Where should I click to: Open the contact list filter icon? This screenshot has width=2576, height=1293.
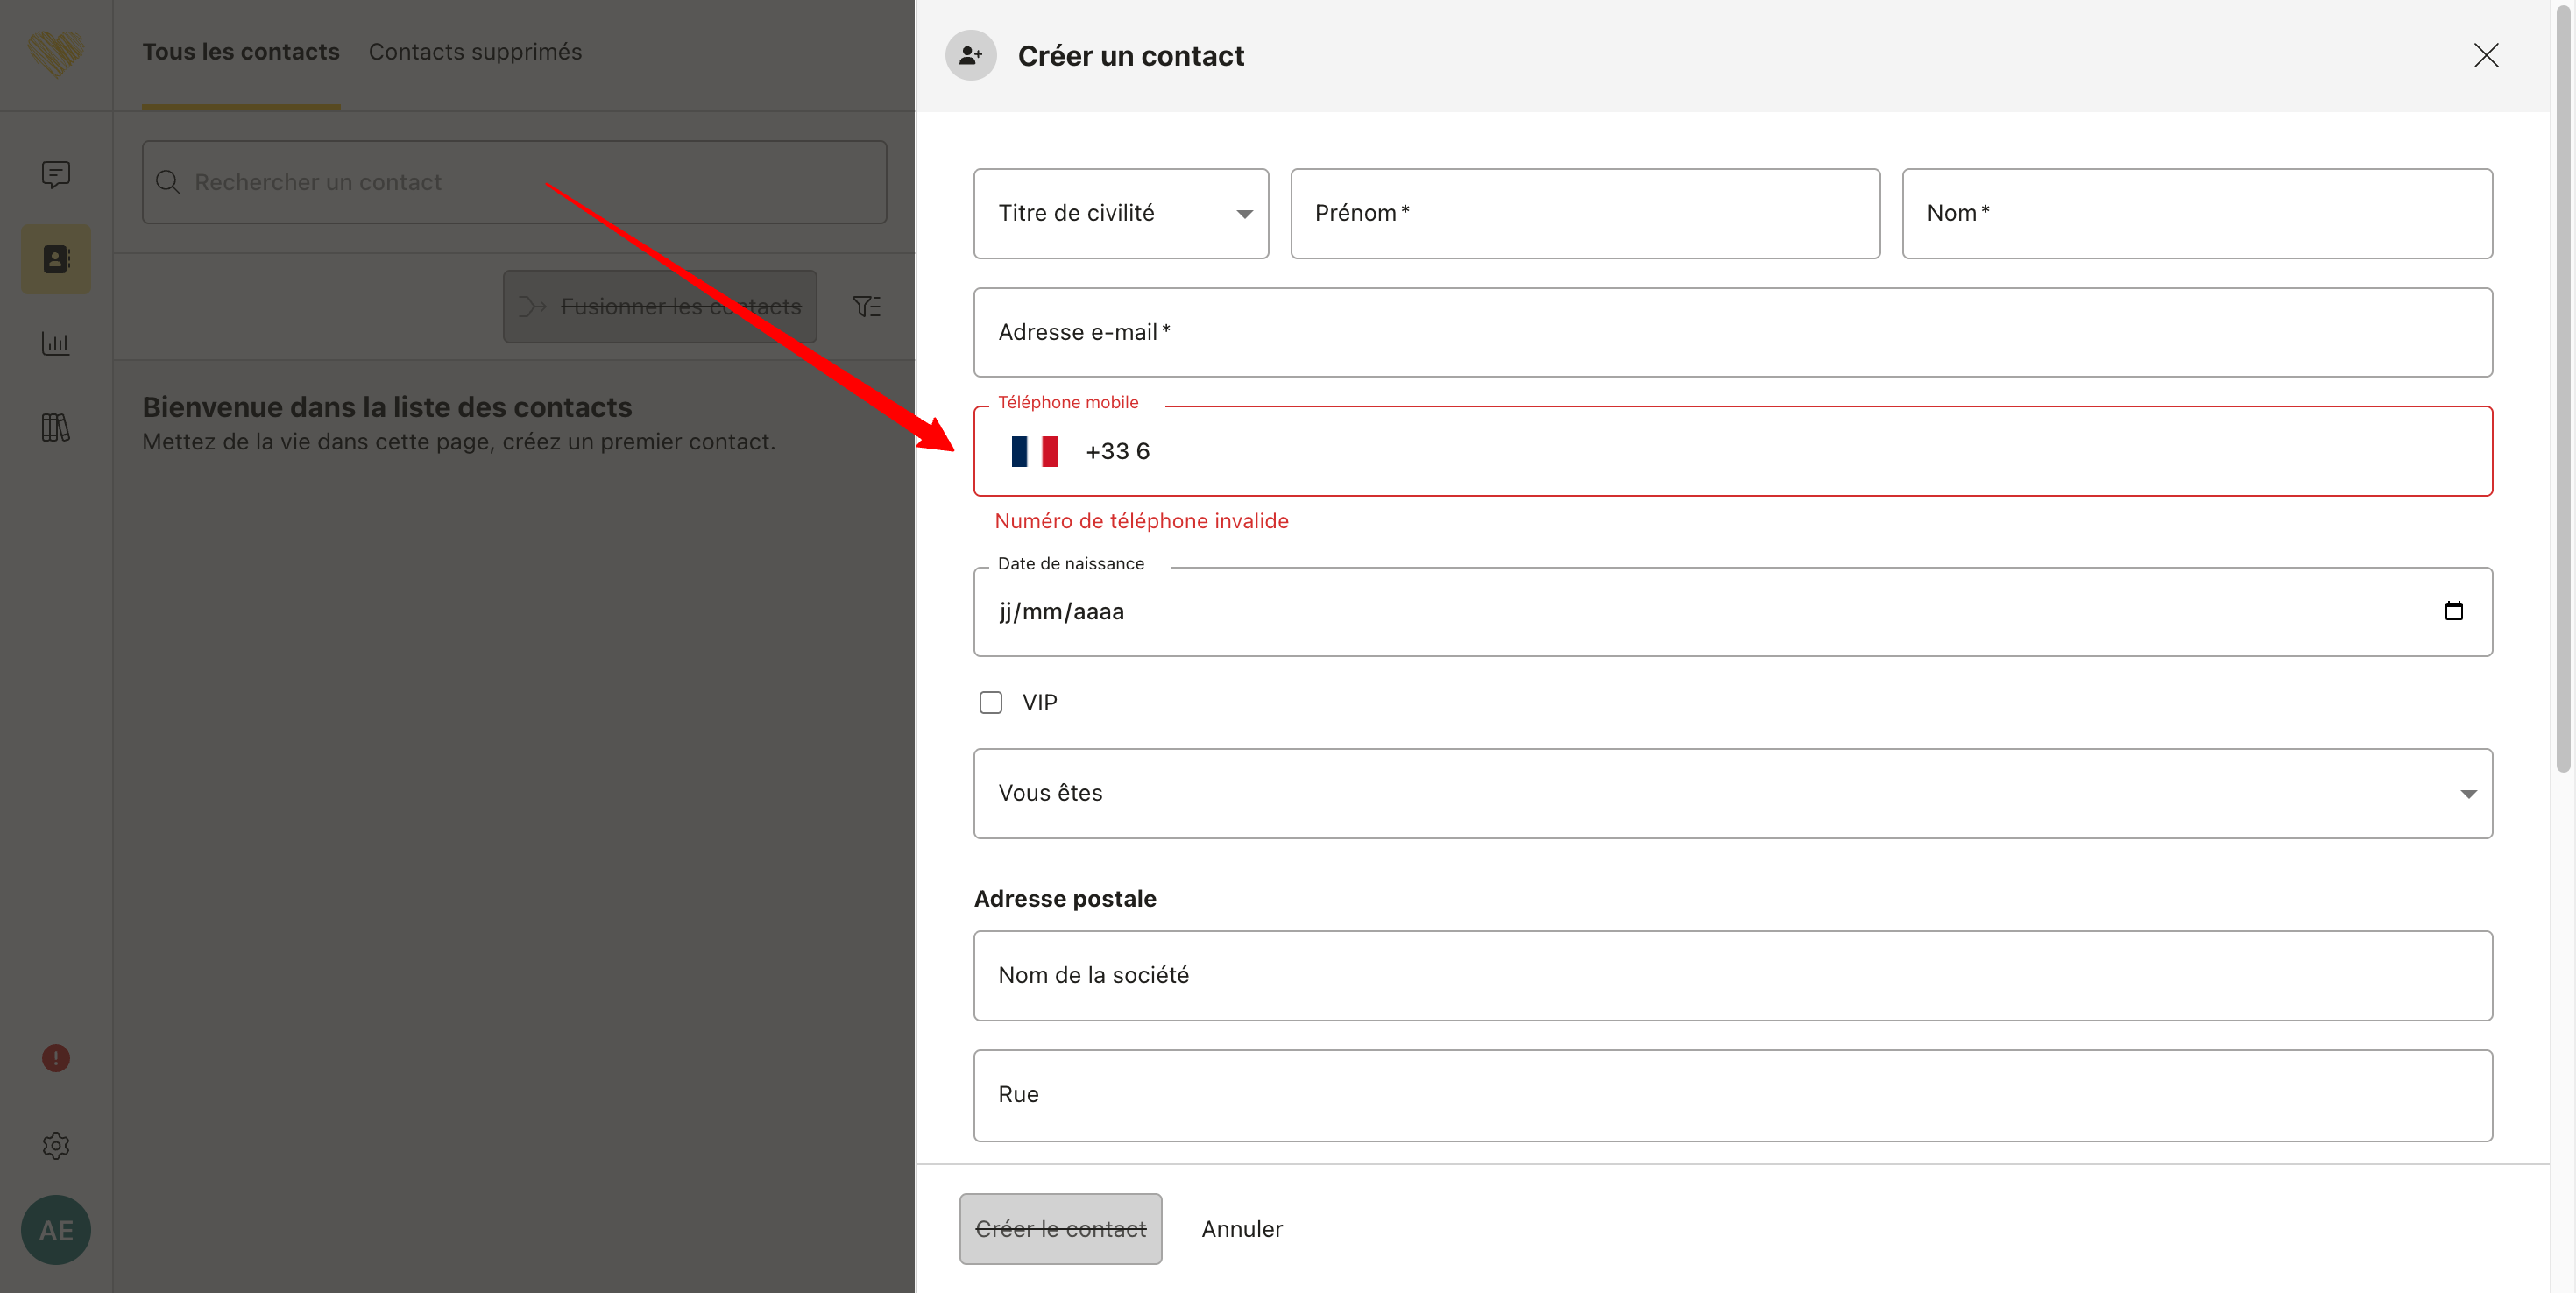(x=866, y=306)
